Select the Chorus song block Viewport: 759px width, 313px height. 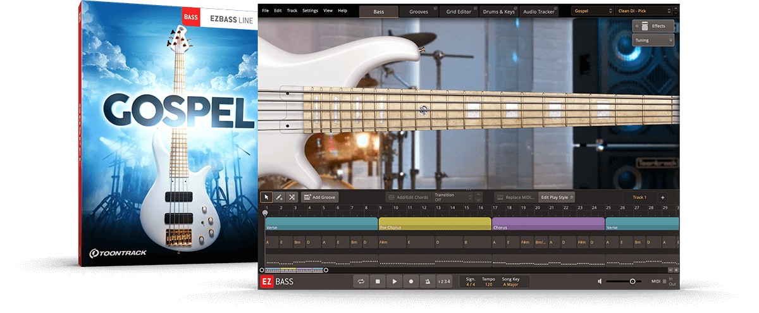point(548,224)
